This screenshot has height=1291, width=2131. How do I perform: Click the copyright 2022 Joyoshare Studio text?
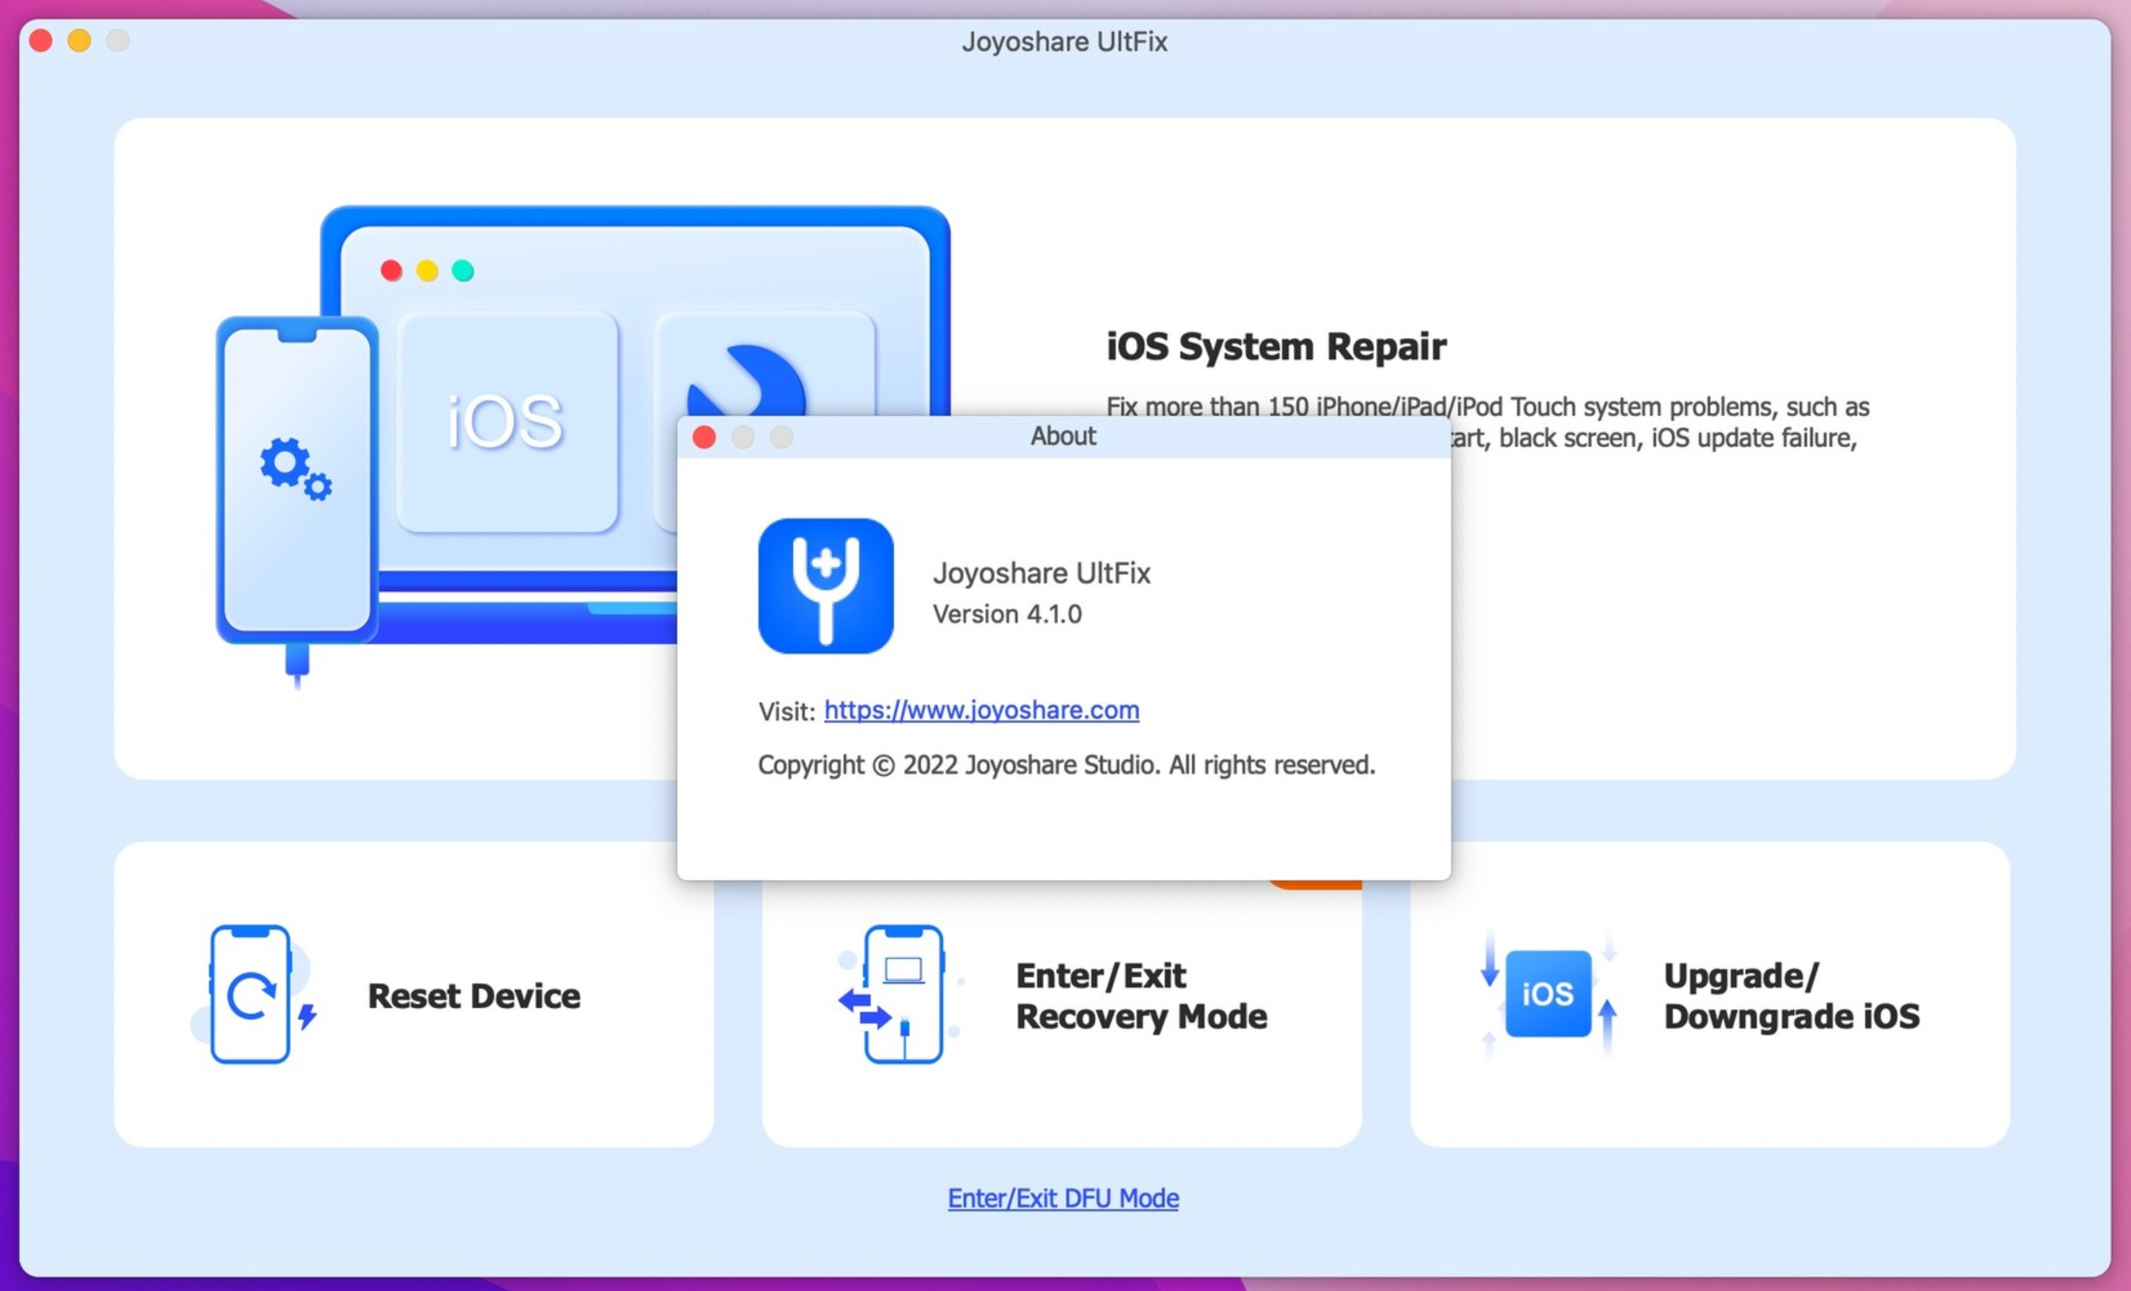tap(1066, 765)
